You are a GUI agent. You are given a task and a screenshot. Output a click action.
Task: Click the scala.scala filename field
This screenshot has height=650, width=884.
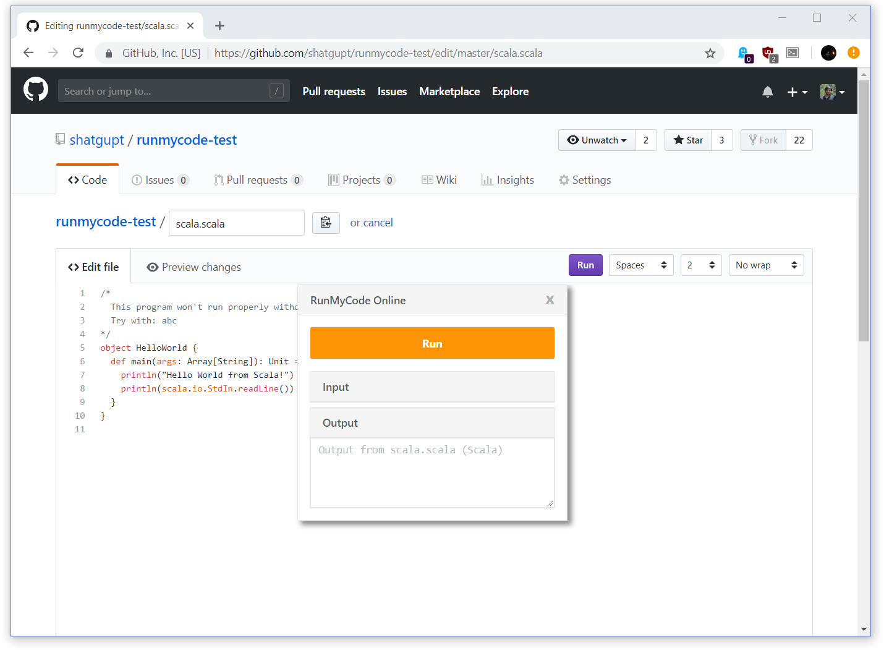tap(237, 223)
